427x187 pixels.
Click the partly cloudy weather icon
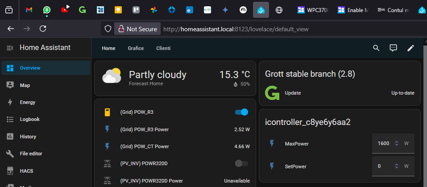click(112, 76)
